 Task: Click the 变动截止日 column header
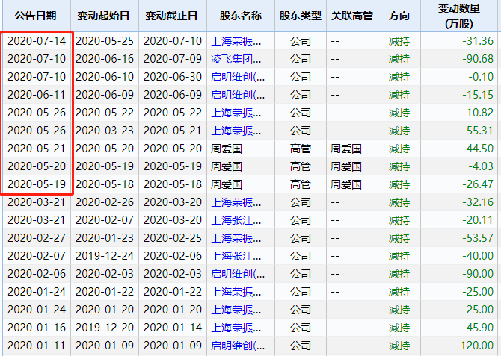(171, 16)
